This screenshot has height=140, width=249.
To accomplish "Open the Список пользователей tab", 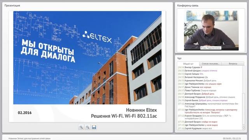I will click(x=210, y=64).
